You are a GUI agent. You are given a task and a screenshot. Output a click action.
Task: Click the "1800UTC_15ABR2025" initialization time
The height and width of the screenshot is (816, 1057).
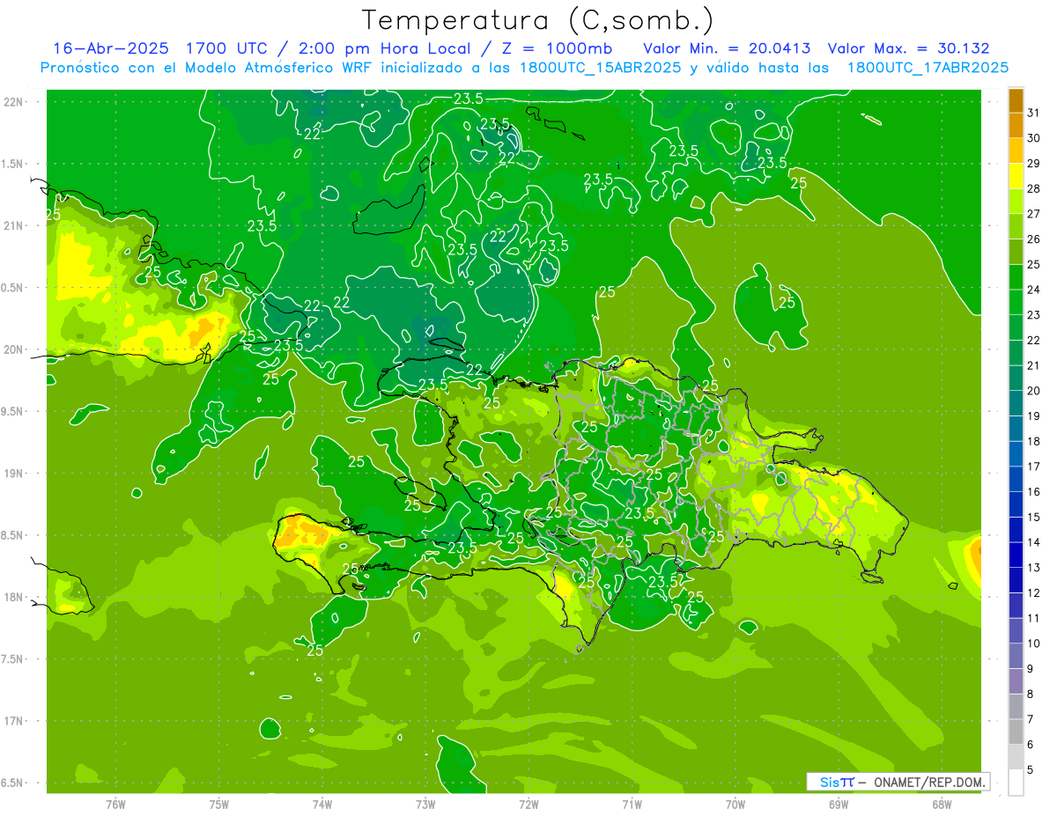(x=600, y=68)
